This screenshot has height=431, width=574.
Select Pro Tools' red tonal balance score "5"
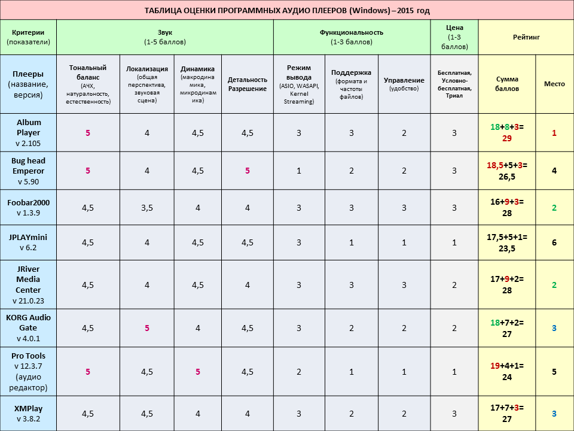click(x=88, y=372)
